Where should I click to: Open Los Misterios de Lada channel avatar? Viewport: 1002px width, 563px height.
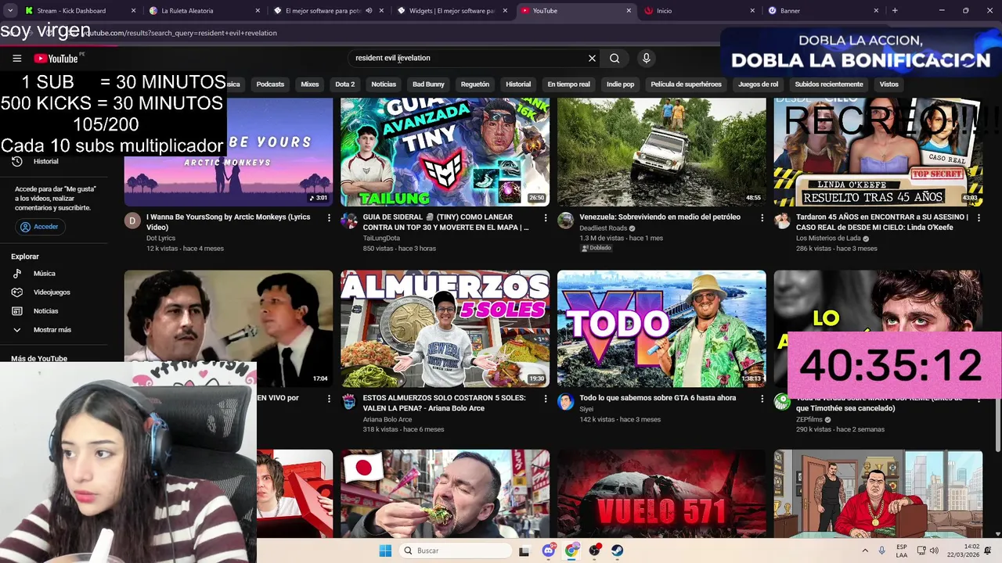(x=782, y=221)
